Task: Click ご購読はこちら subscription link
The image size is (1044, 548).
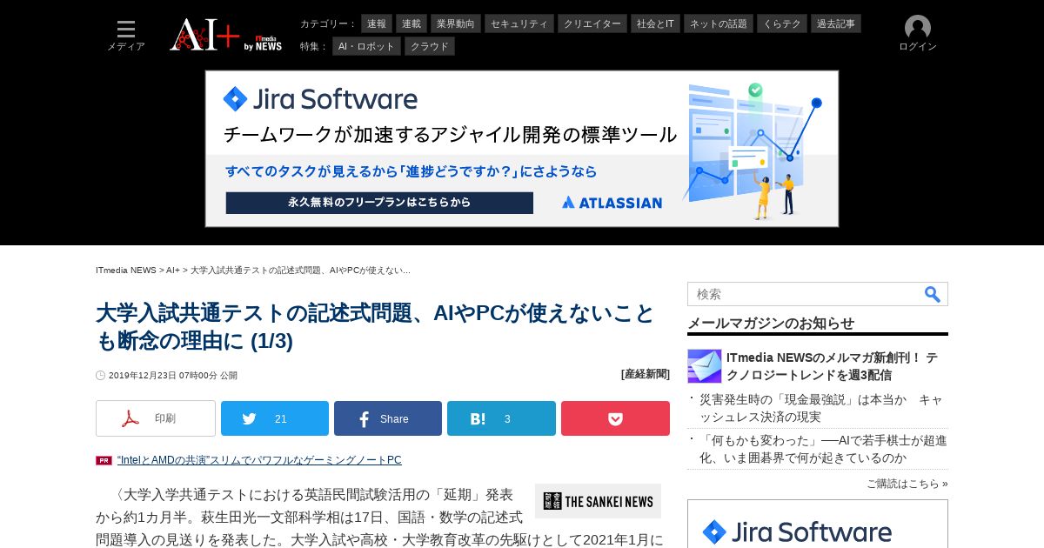Action: [907, 484]
